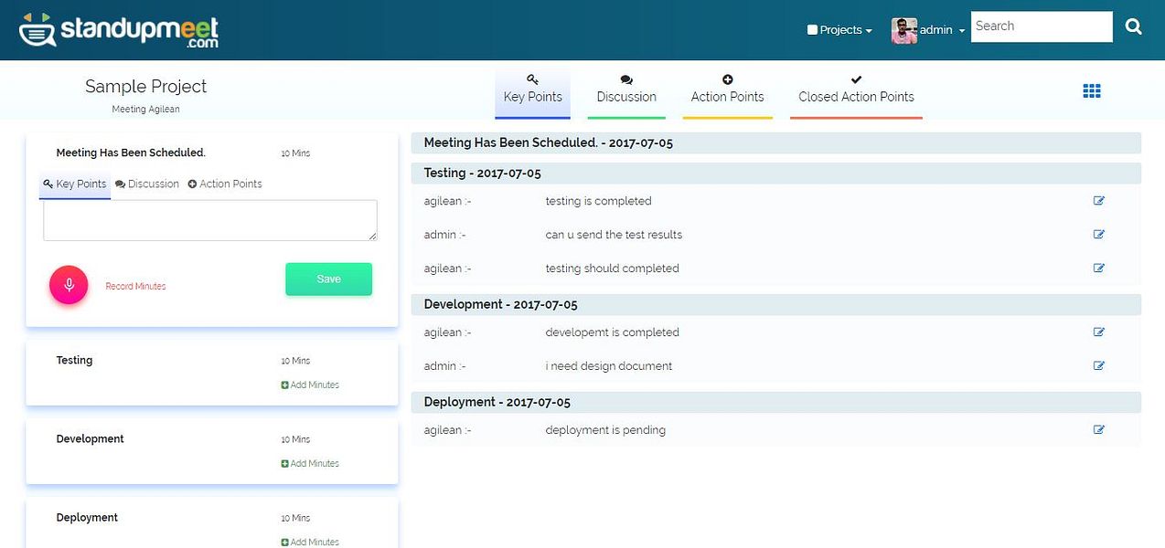The width and height of the screenshot is (1165, 548).
Task: Click the plus icon above Action Points
Action: pyautogui.click(x=728, y=80)
